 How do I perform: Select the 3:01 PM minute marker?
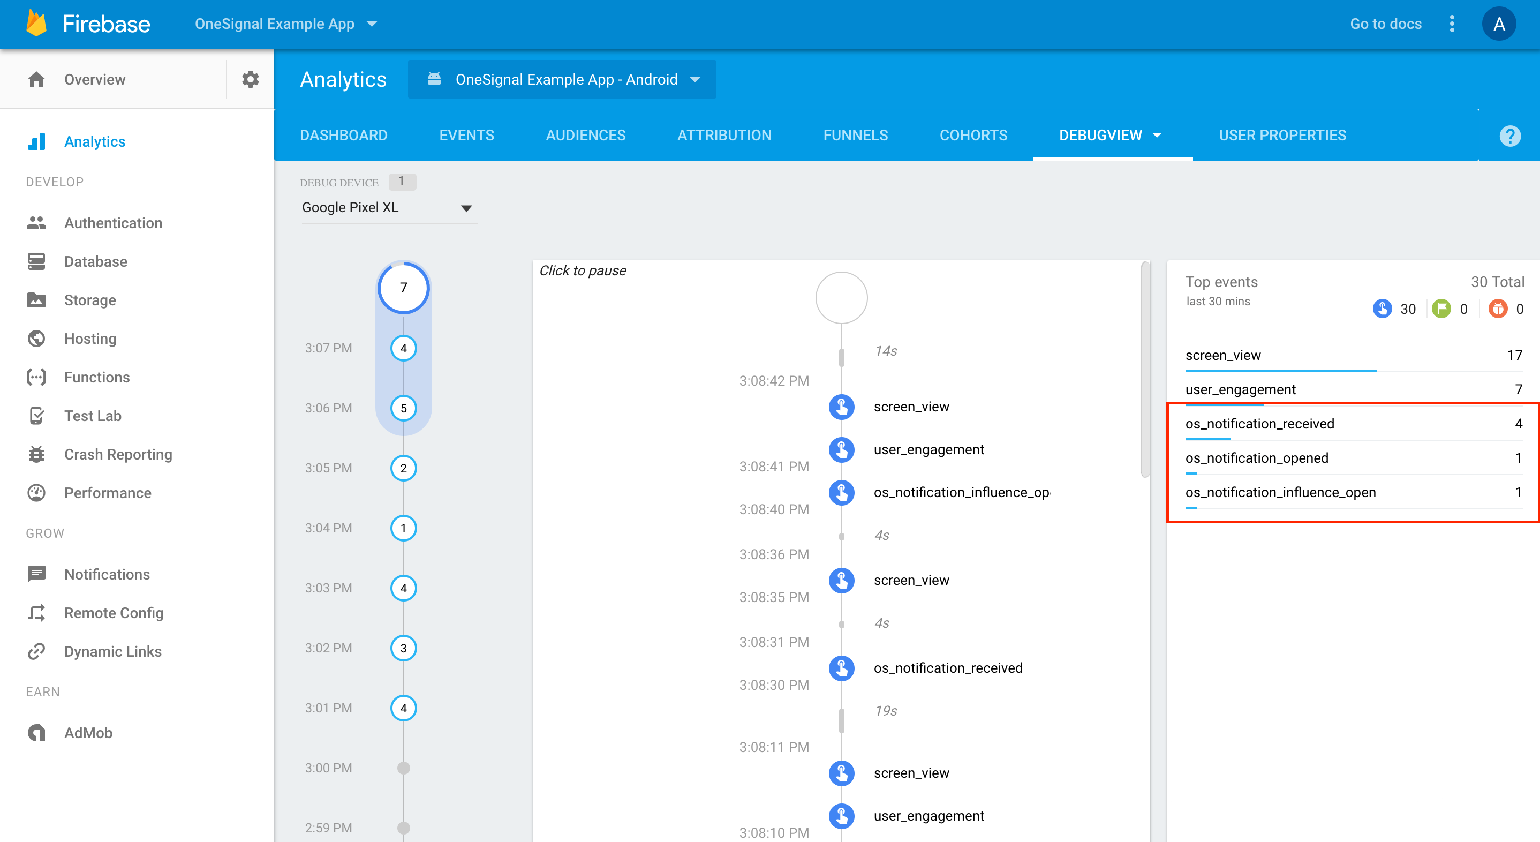(404, 708)
